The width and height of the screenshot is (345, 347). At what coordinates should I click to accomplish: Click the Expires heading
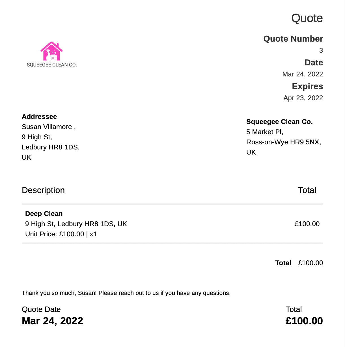[x=307, y=86]
